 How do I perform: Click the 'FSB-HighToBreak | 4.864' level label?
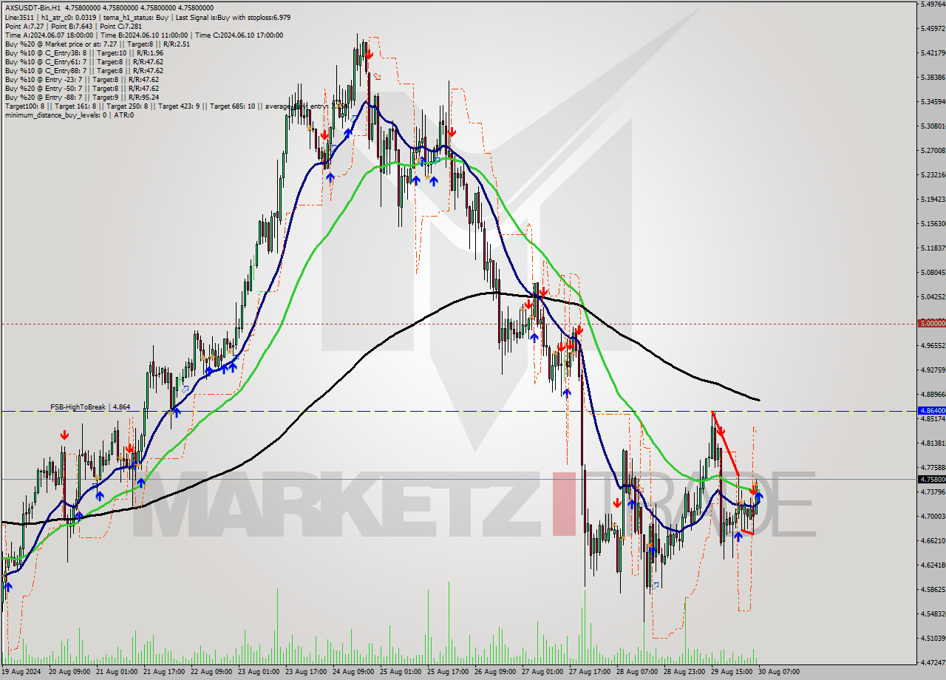click(90, 407)
